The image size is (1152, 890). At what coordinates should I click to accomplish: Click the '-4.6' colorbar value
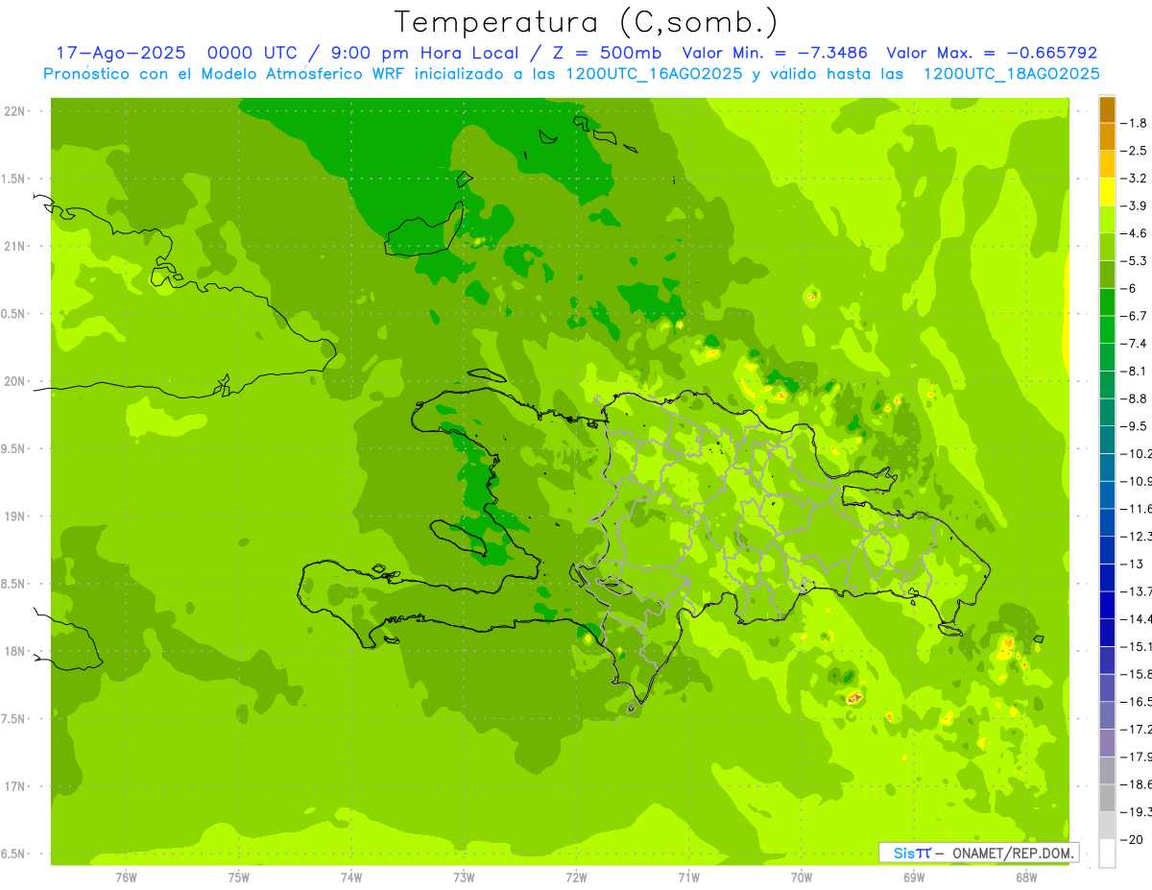tap(1134, 233)
